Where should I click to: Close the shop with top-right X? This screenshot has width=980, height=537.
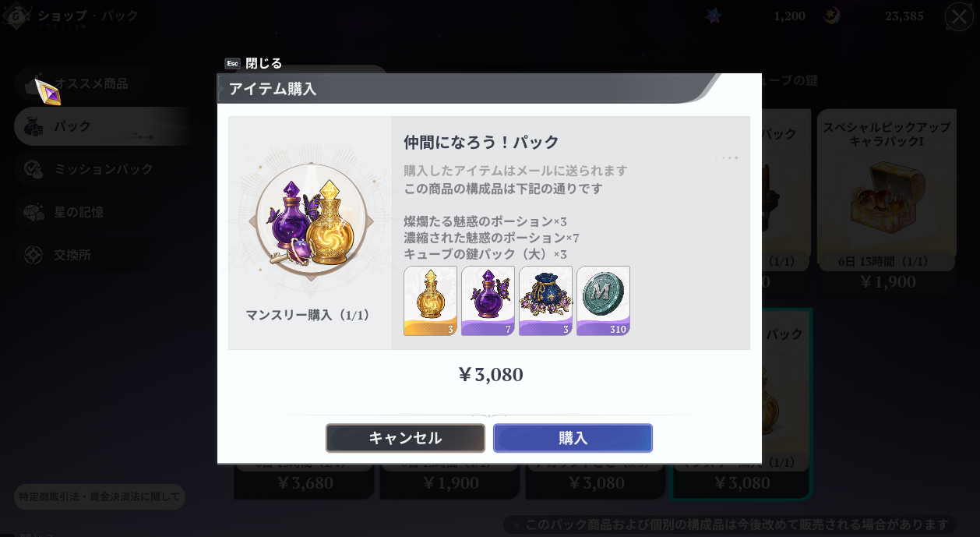[x=959, y=16]
